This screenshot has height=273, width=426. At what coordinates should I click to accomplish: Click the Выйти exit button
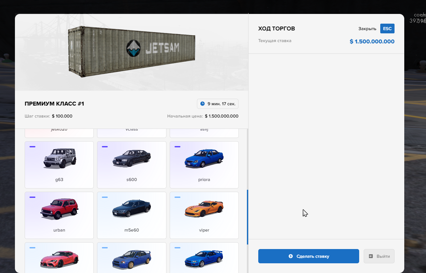379,256
